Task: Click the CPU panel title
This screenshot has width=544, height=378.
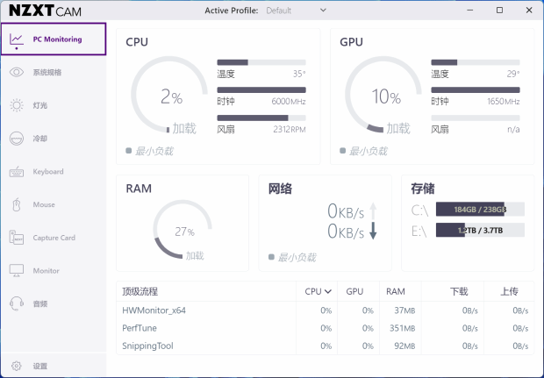Action: click(137, 42)
